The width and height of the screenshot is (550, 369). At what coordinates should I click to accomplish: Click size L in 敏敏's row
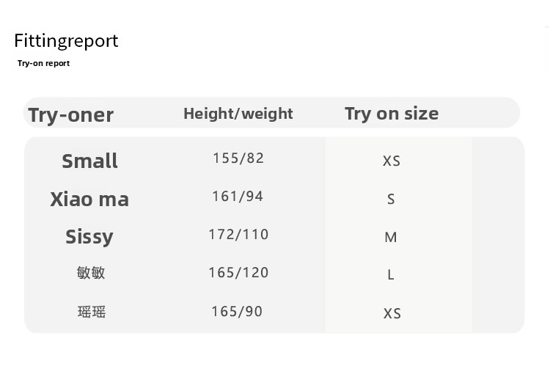point(391,275)
